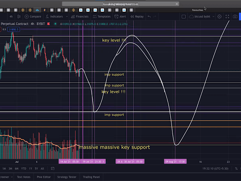Open the Text Notes tab
The width and height of the screenshot is (241, 181).
click(x=23, y=177)
